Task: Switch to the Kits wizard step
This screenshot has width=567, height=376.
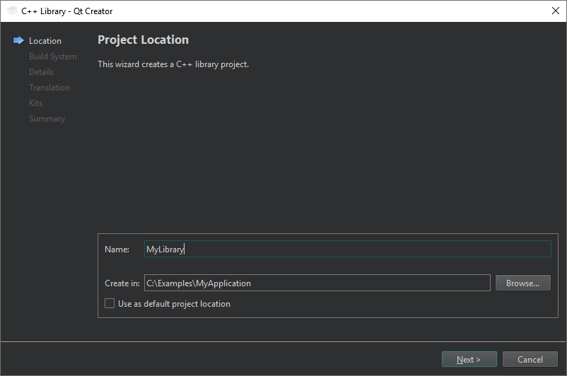Action: tap(35, 103)
